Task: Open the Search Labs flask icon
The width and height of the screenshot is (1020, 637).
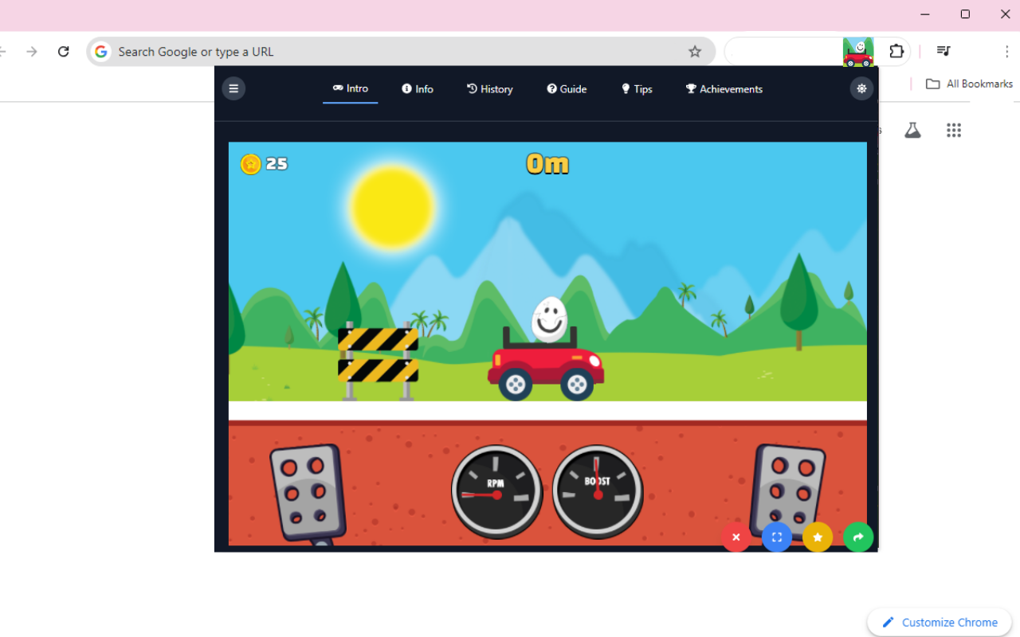Action: [x=912, y=131]
